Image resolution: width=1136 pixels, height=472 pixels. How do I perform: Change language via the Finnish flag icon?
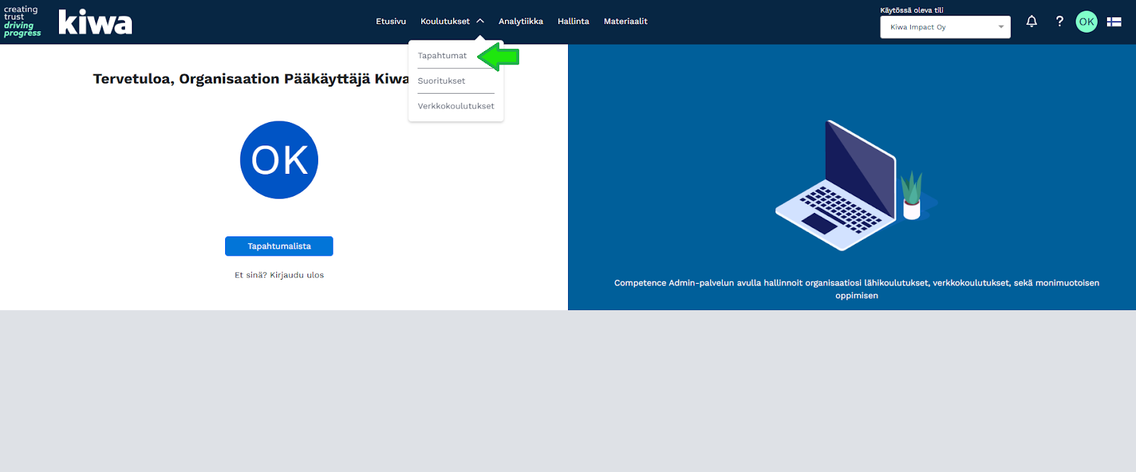pyautogui.click(x=1114, y=22)
